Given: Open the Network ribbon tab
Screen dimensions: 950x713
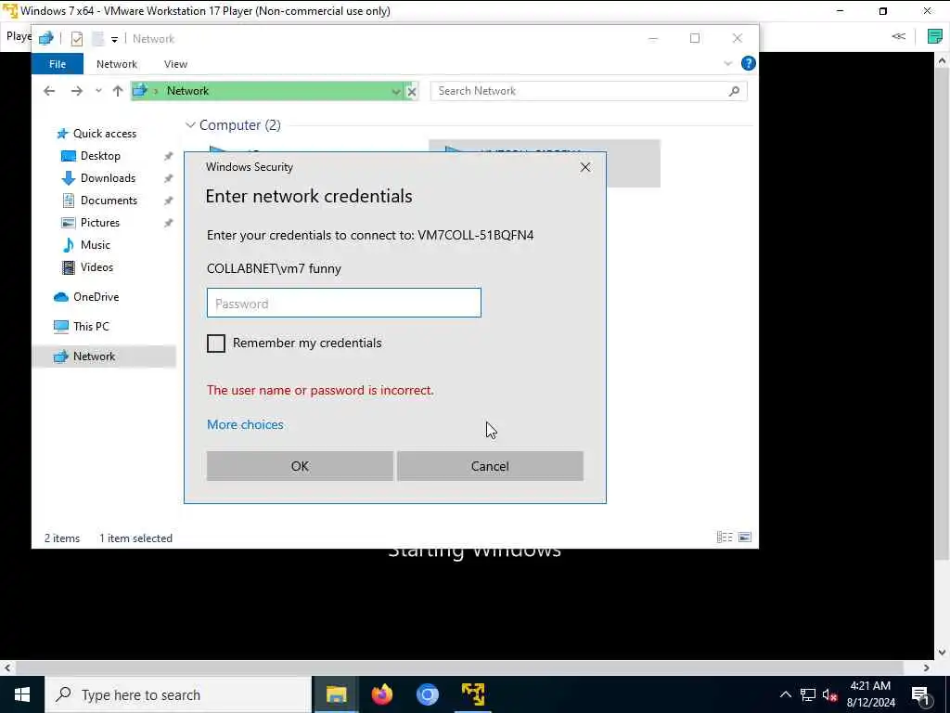Looking at the screenshot, I should (x=116, y=64).
